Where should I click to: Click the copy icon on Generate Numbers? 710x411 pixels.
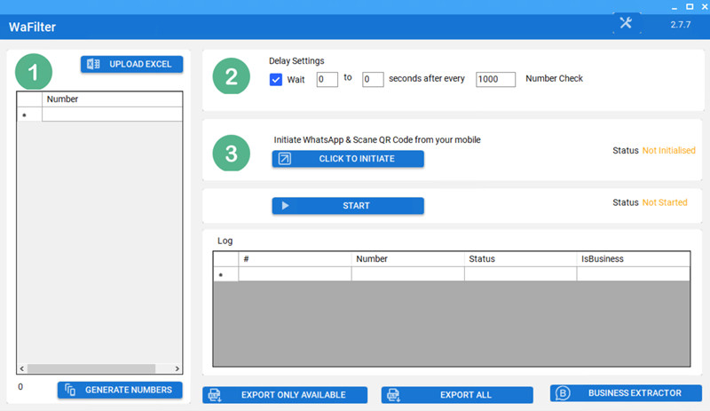coord(70,390)
